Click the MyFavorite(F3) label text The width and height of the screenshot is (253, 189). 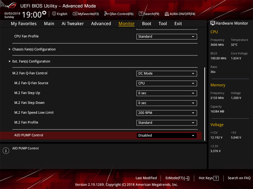point(89,14)
